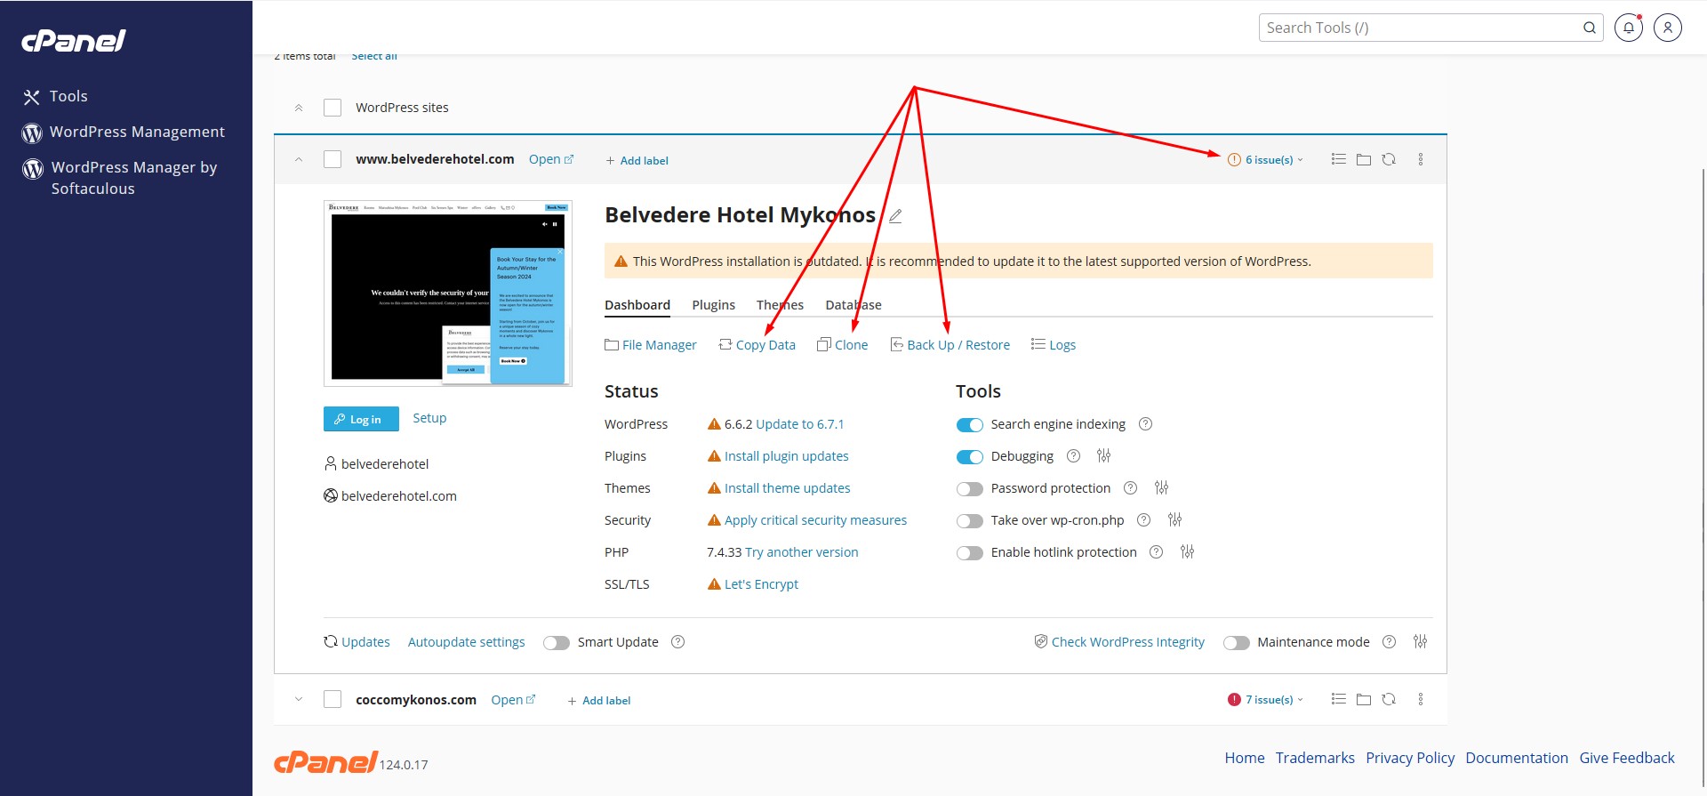Open folder icon in belvederehotel.com row
The height and width of the screenshot is (796, 1707).
(x=1363, y=160)
